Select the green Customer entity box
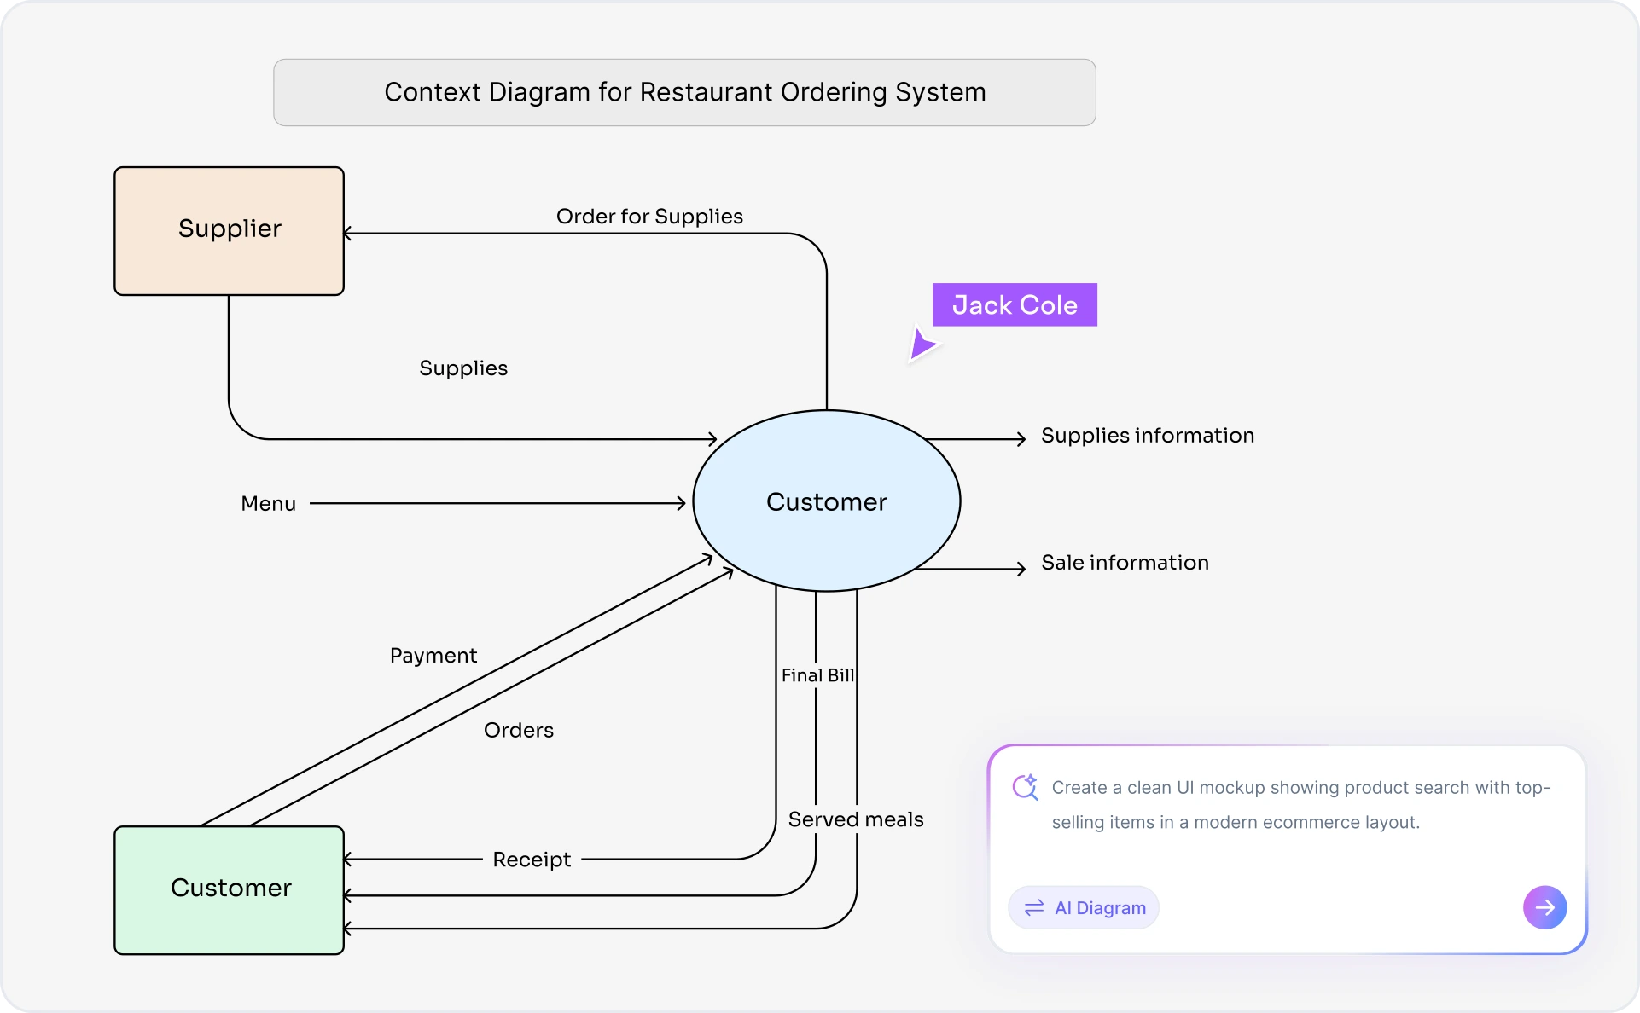The image size is (1640, 1013). pos(229,889)
